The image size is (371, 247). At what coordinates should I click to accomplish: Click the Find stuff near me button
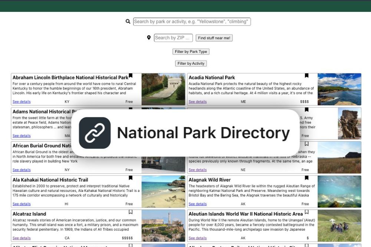[x=214, y=38]
